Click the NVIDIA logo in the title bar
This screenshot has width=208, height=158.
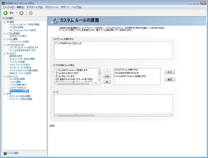tap(3, 3)
